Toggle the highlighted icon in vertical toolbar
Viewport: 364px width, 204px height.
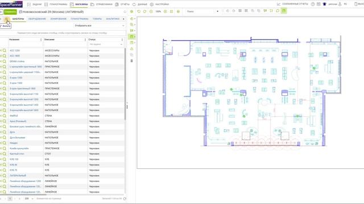pos(131,36)
